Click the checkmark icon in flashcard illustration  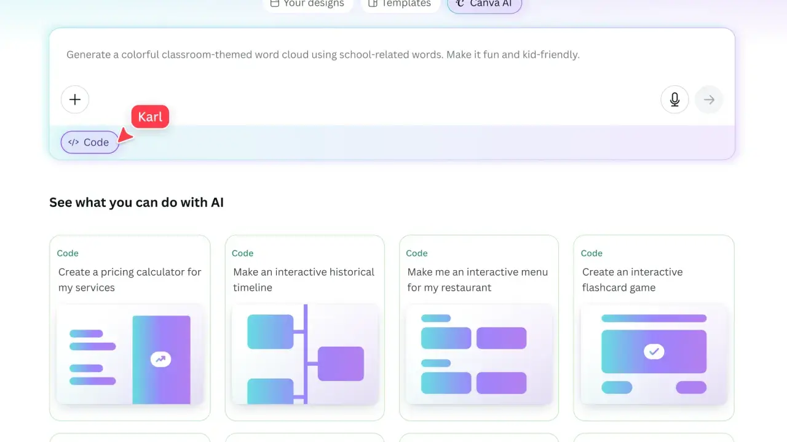tap(654, 352)
